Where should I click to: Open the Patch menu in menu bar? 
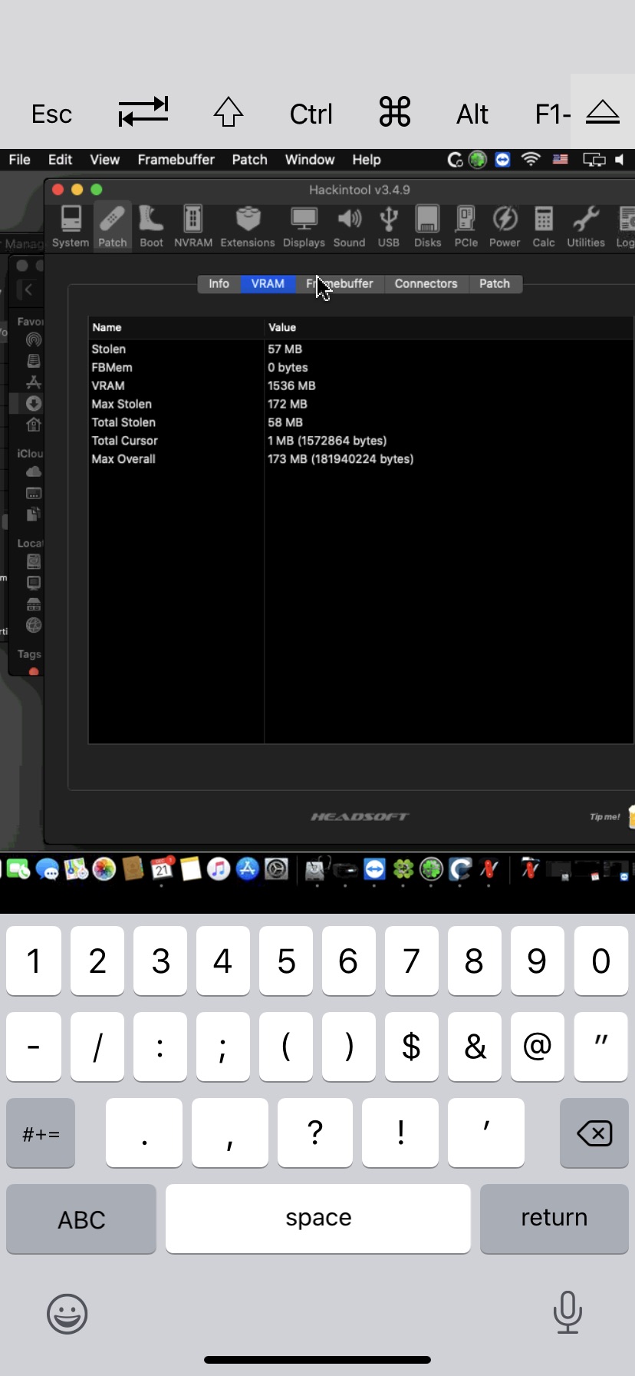pyautogui.click(x=249, y=160)
